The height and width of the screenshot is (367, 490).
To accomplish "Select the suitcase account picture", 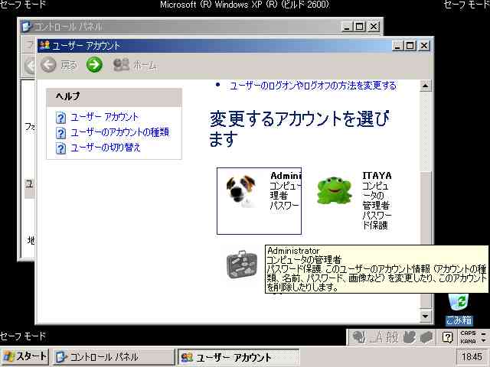I will 242,265.
